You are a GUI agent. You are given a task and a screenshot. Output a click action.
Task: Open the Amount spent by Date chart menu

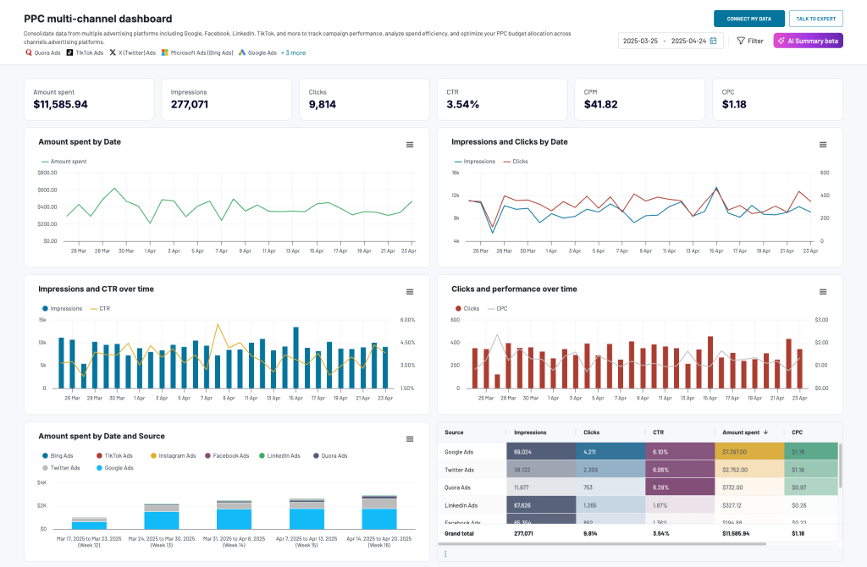coord(410,145)
